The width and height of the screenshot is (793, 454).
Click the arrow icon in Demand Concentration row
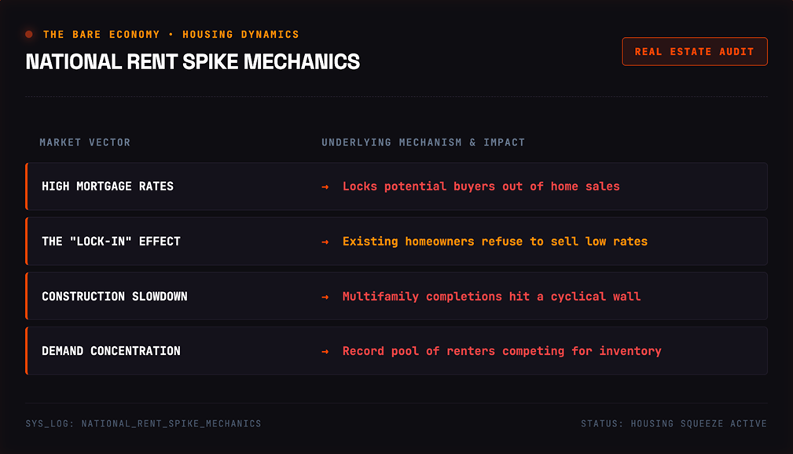pos(325,351)
